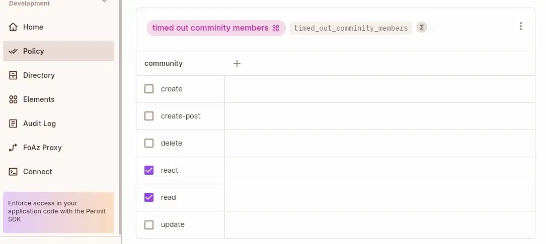Click the Directory icon in sidebar
The width and height of the screenshot is (546, 244).
click(x=13, y=75)
